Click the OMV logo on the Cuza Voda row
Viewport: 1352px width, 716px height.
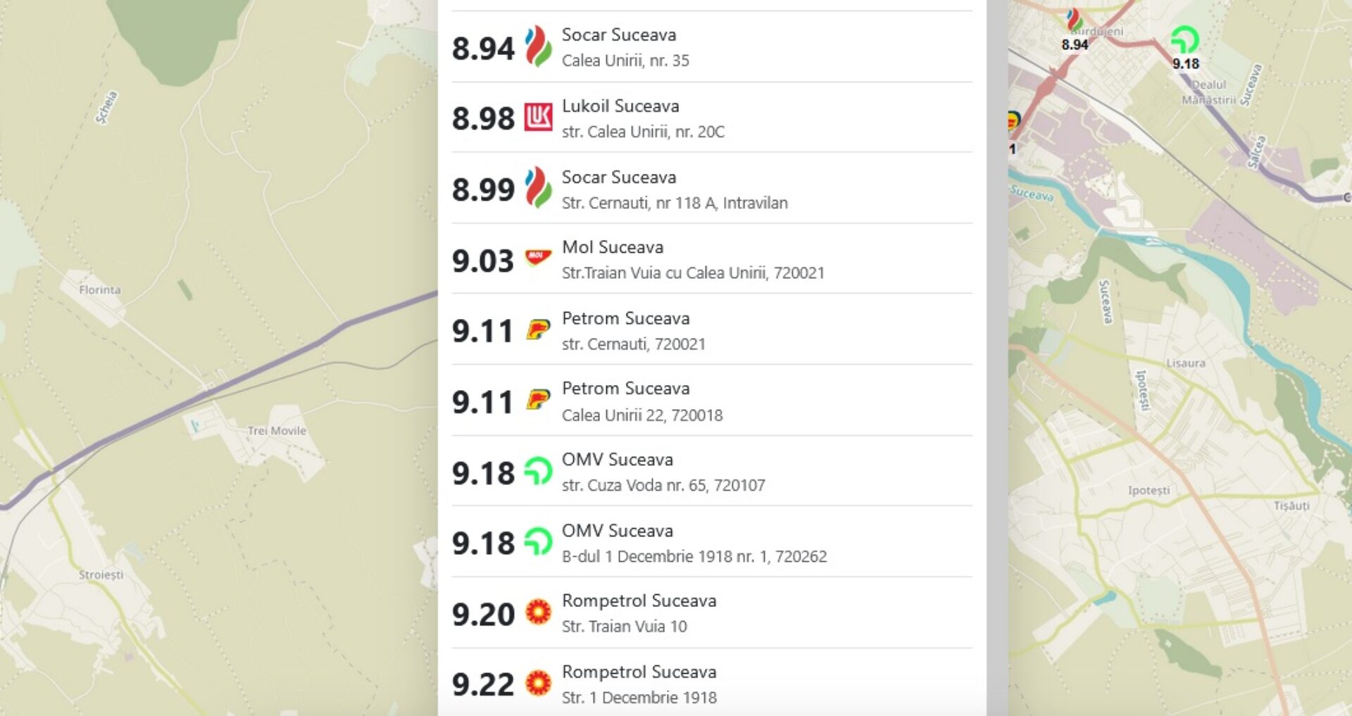click(538, 471)
